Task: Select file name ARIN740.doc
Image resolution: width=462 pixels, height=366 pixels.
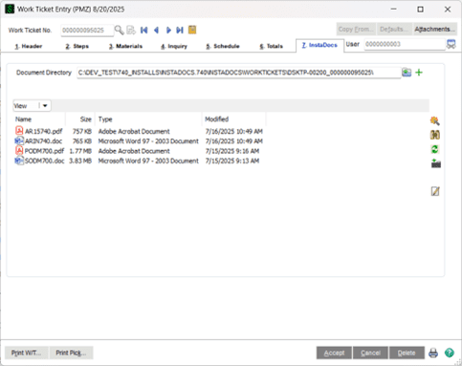Action: tap(43, 141)
